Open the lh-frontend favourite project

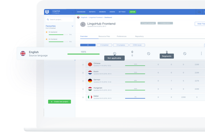point(53,39)
